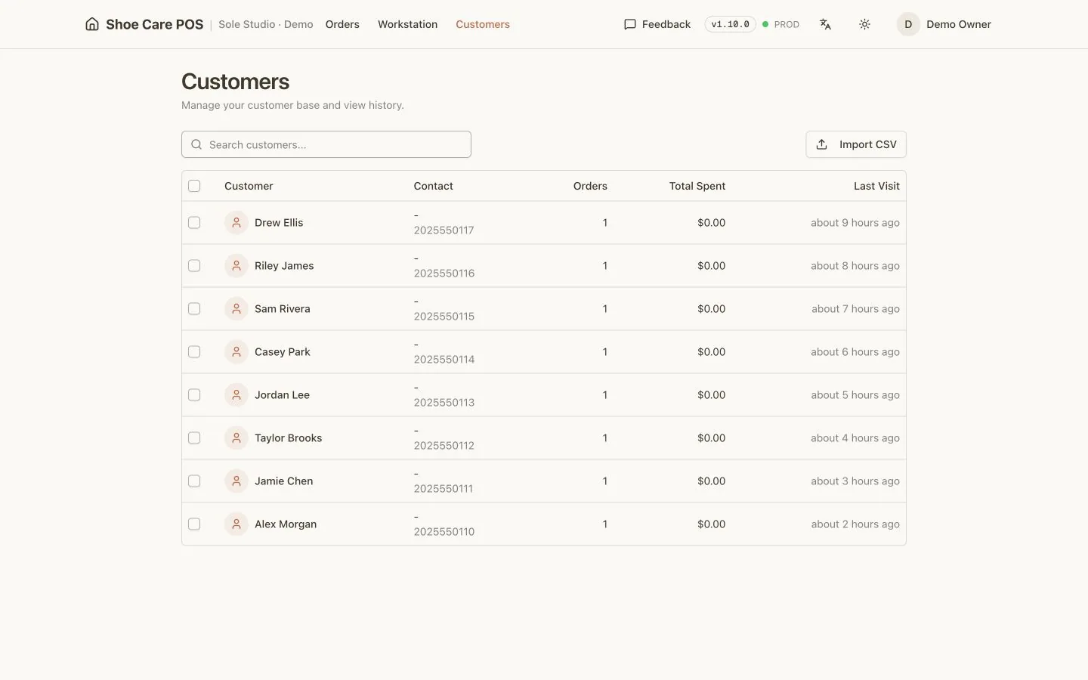
Task: Click the phone number 2025550117
Action: 444,230
